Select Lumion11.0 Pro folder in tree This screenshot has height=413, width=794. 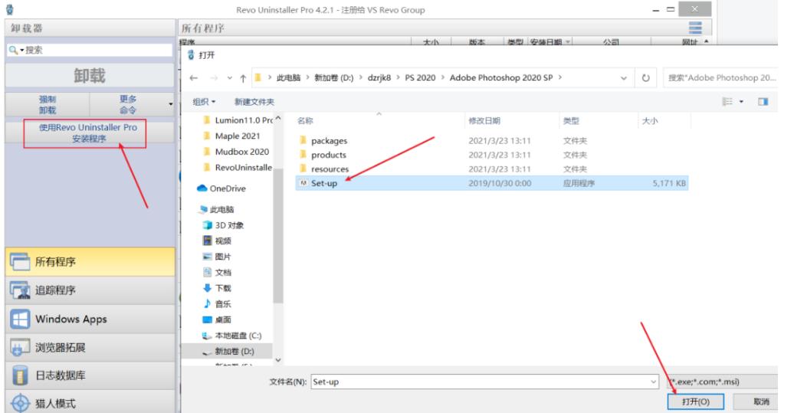238,120
